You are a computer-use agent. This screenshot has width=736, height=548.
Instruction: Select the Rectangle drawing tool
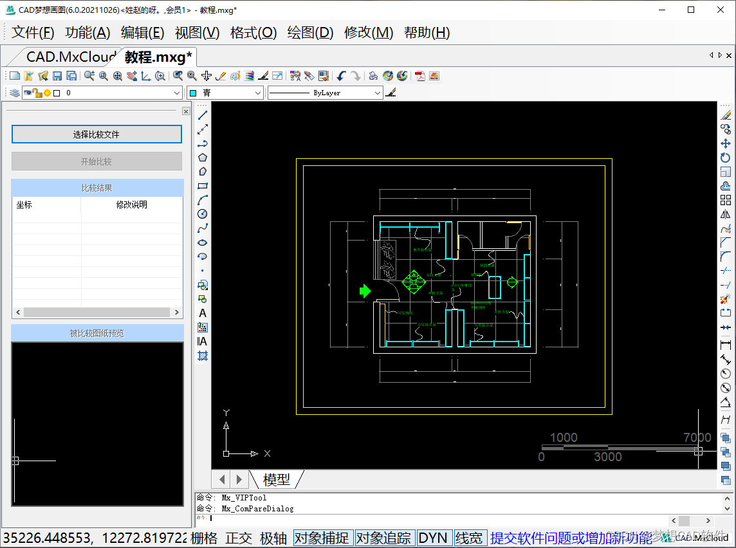[203, 186]
